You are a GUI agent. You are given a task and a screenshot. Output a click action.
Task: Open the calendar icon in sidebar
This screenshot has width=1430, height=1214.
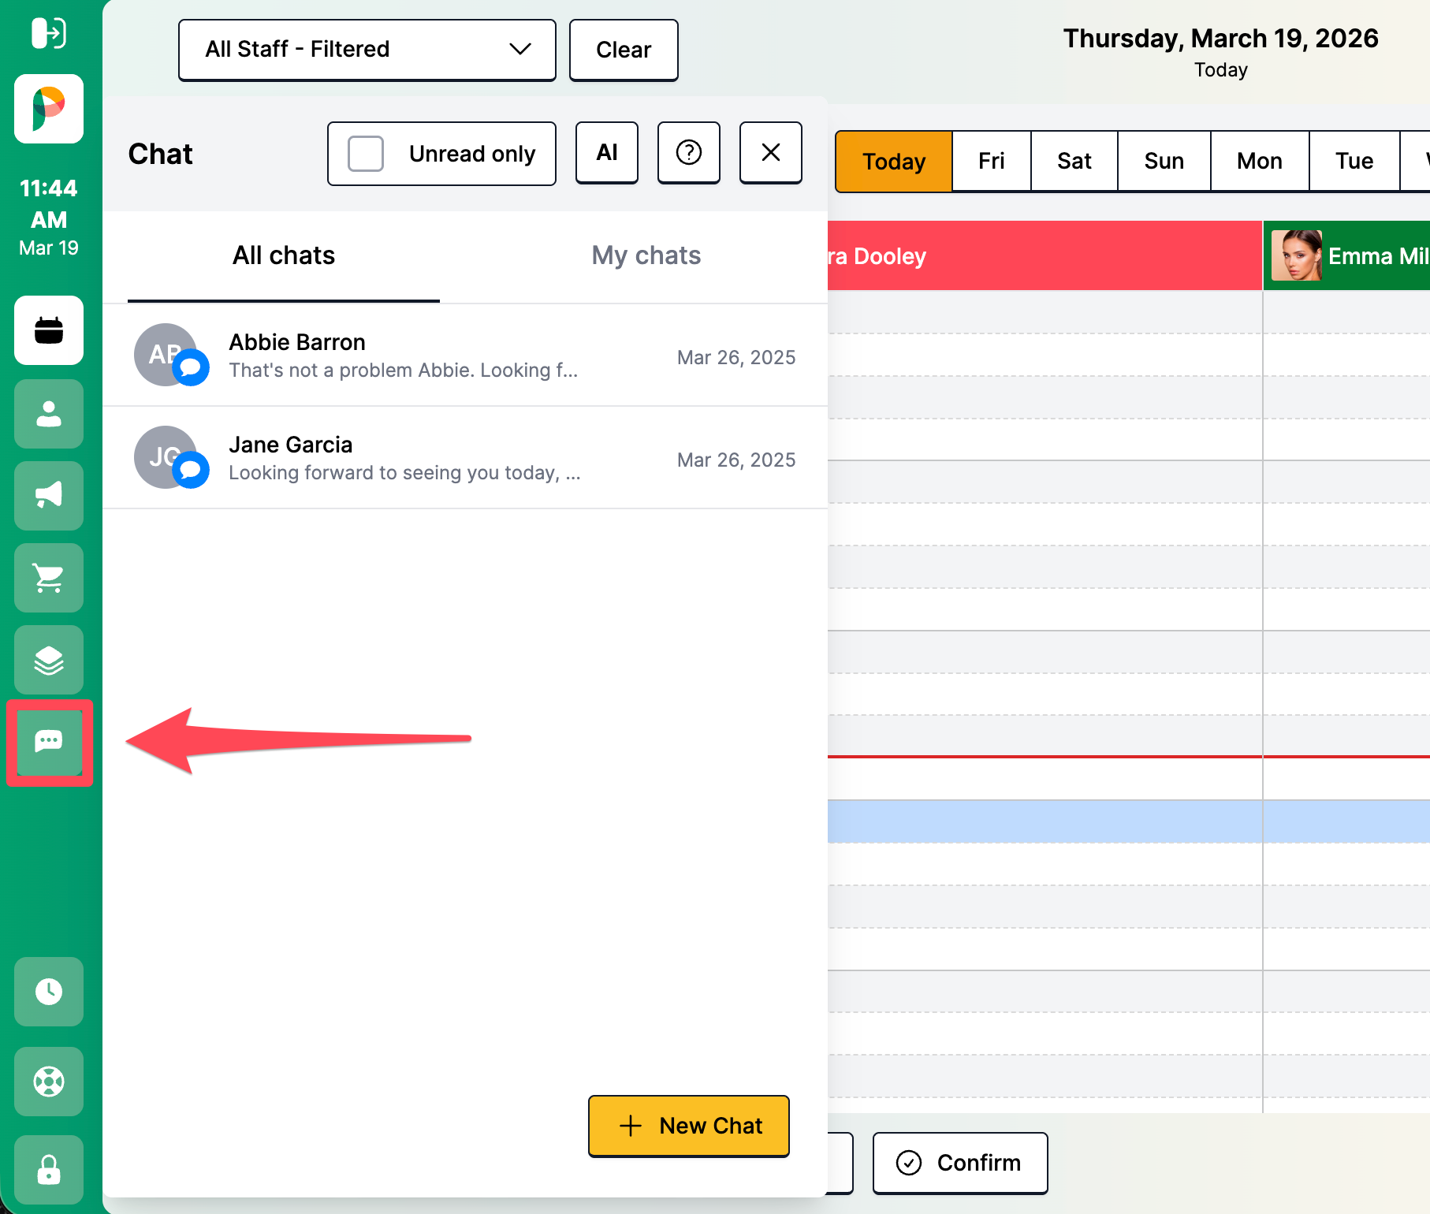49,330
